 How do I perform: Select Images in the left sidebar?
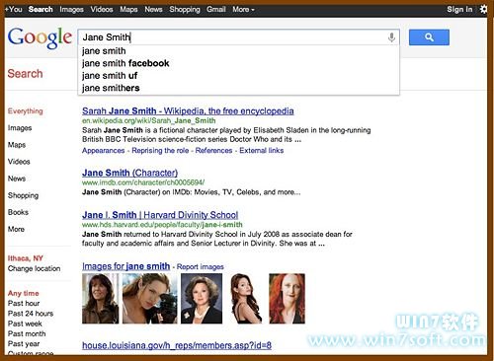point(20,128)
